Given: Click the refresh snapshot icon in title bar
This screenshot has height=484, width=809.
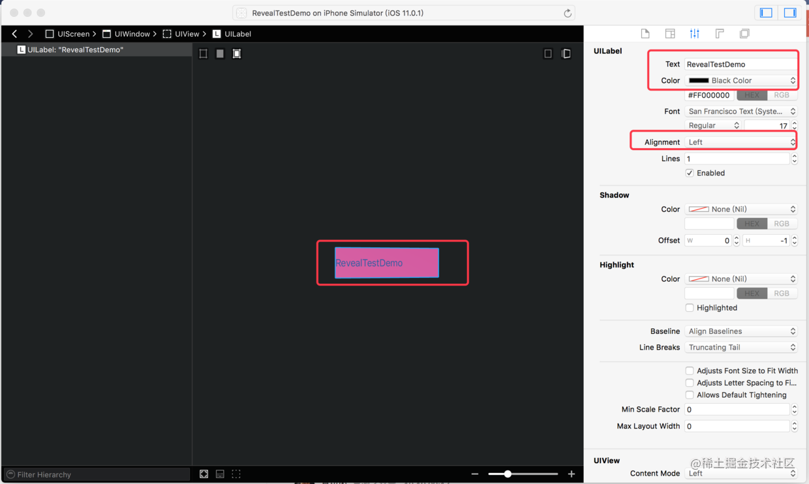Looking at the screenshot, I should (x=568, y=13).
